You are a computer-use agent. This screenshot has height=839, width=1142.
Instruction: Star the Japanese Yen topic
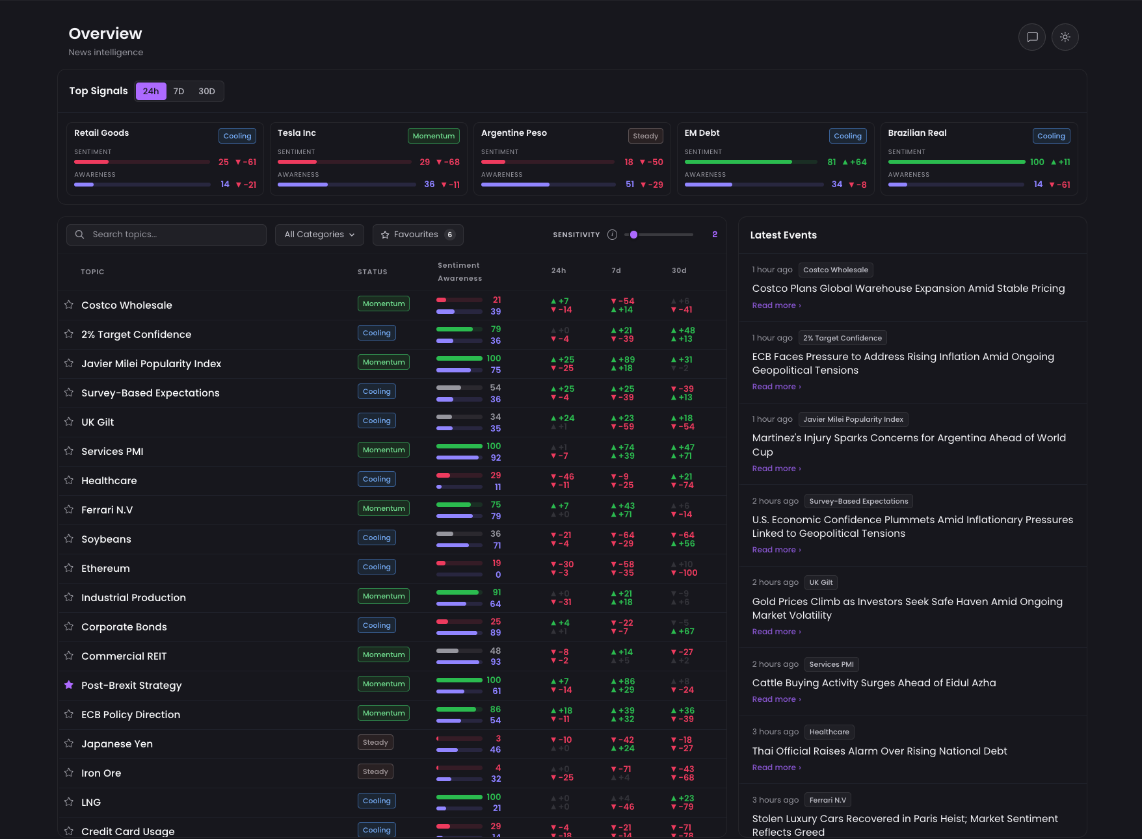pyautogui.click(x=69, y=743)
